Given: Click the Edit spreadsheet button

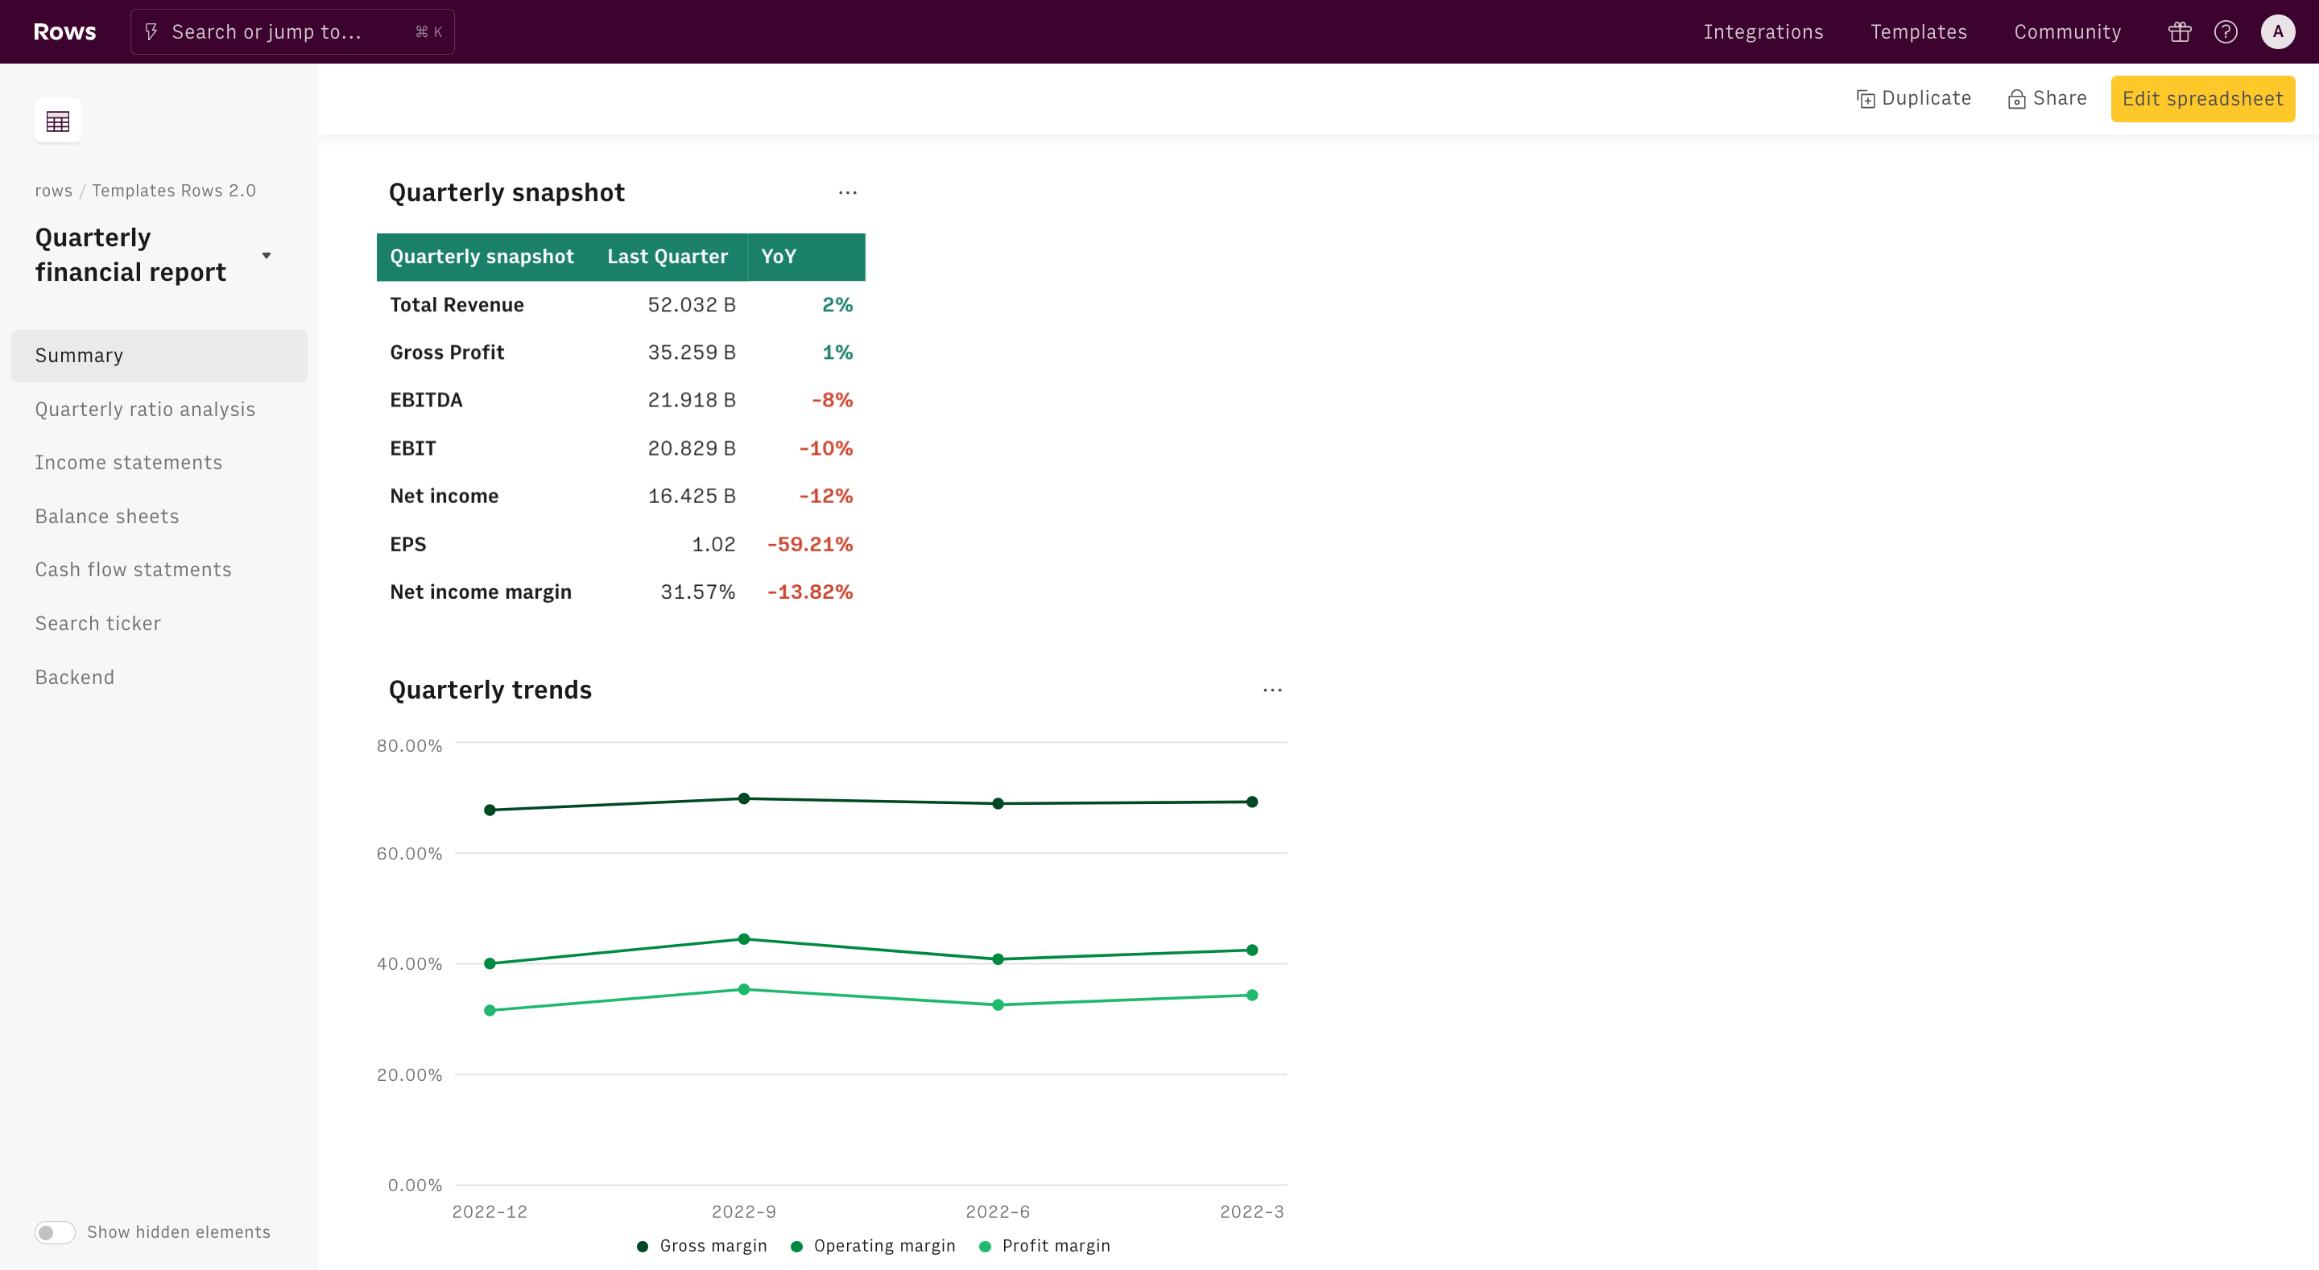Looking at the screenshot, I should tap(2203, 98).
